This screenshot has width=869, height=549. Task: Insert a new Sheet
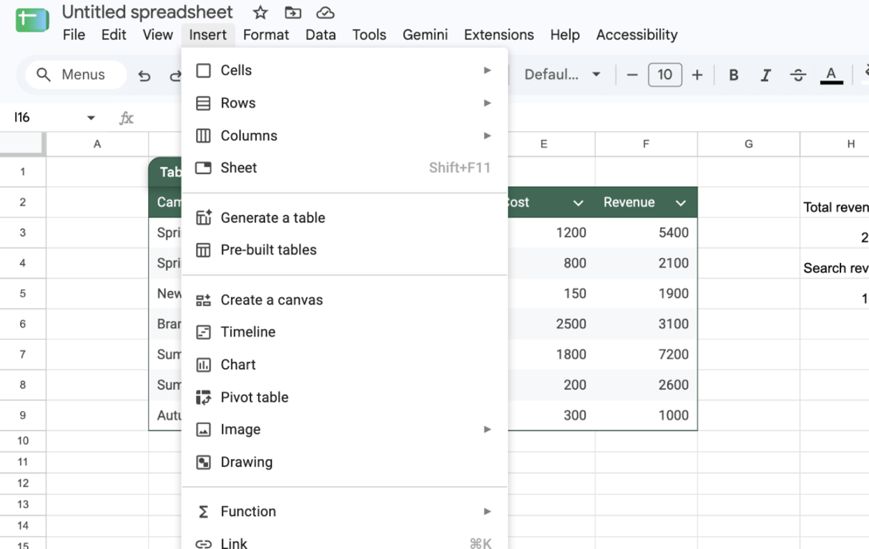(345, 168)
